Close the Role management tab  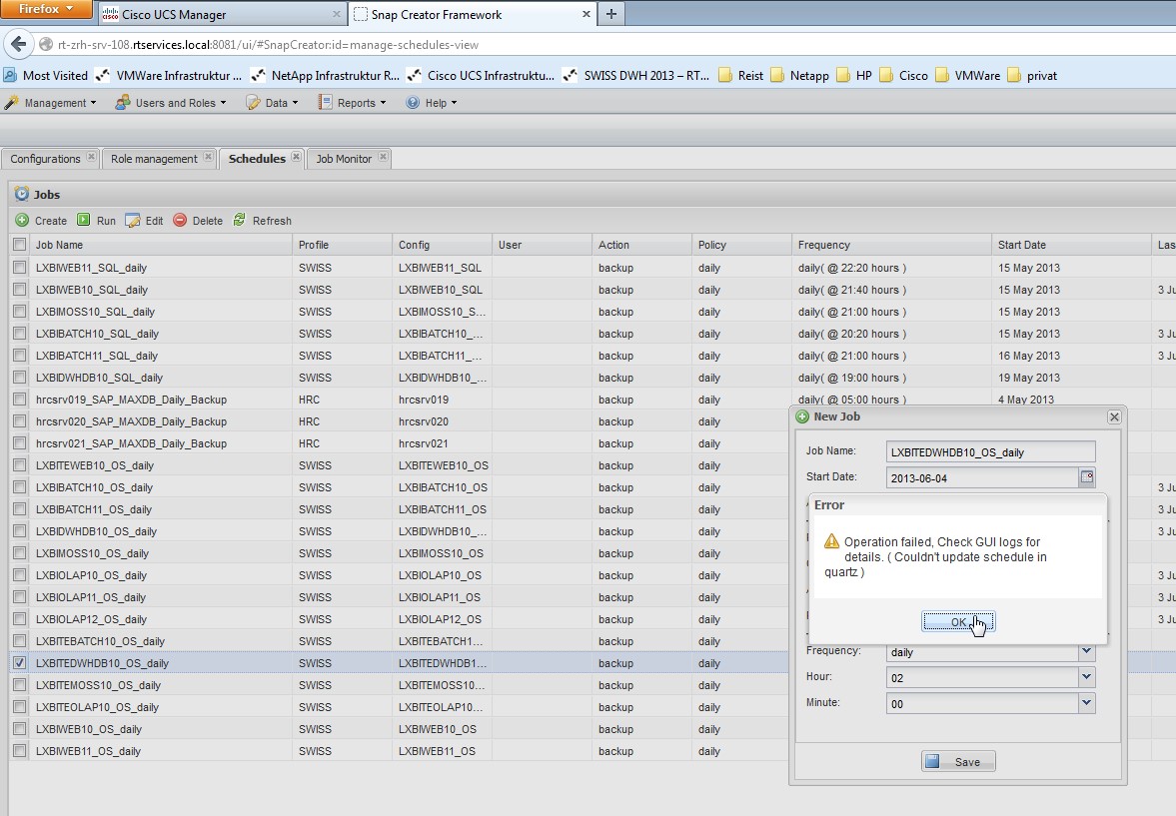209,158
